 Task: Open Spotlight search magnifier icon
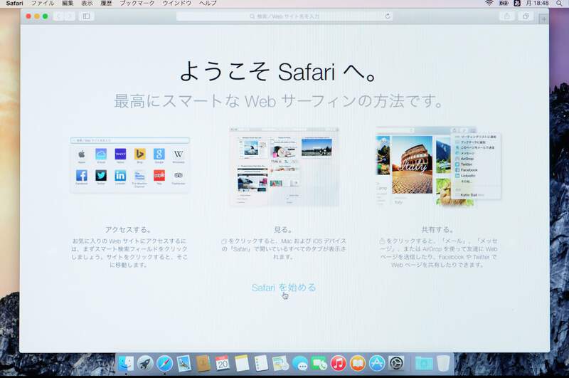tap(559, 3)
